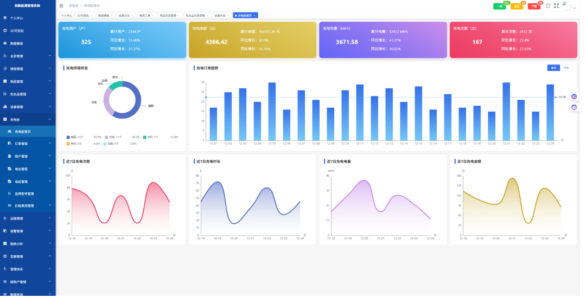586x298 pixels.
Task: Click the 12-05 bar in order trend
Action: click(272, 112)
